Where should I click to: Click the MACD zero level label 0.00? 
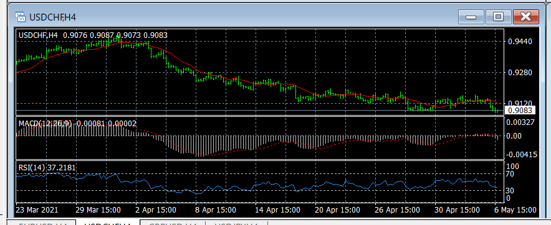click(x=514, y=135)
